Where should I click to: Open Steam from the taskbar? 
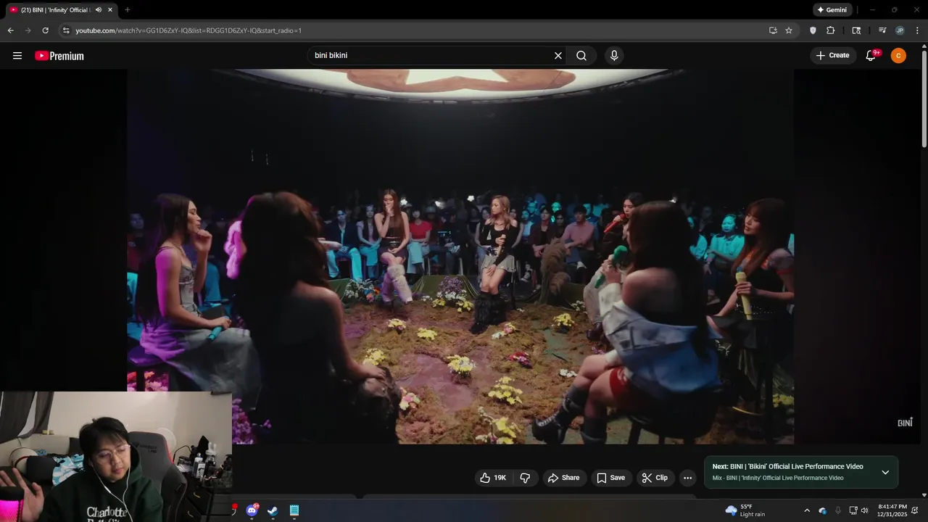[x=273, y=510]
